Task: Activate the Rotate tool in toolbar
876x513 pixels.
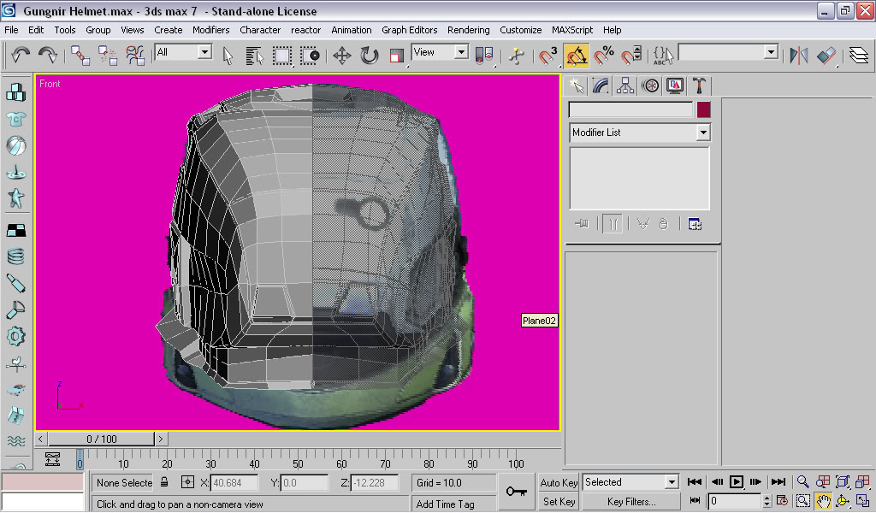Action: [369, 56]
